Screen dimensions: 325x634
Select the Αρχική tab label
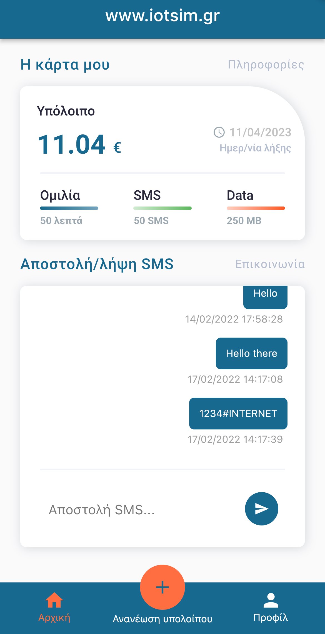coord(54,618)
